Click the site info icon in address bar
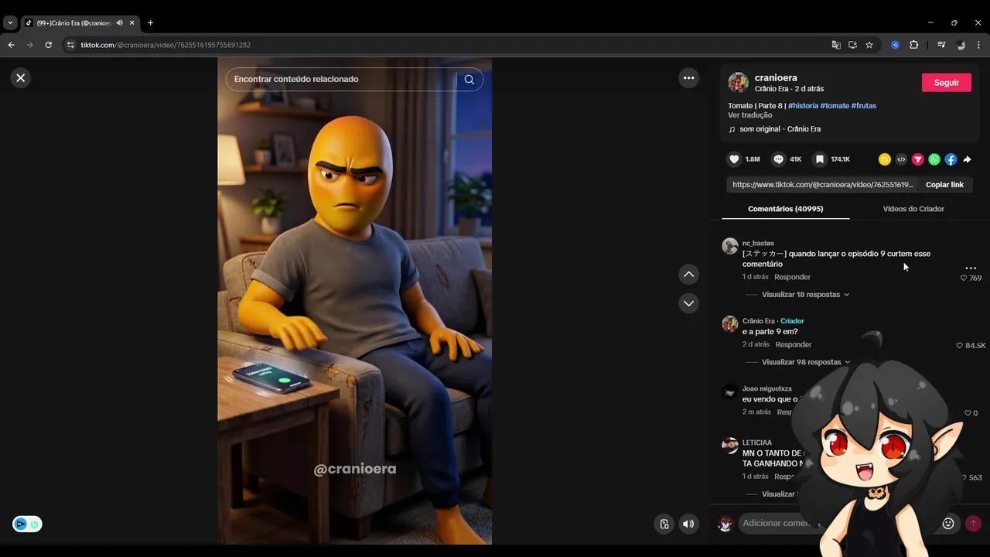This screenshot has width=990, height=557. tap(70, 45)
